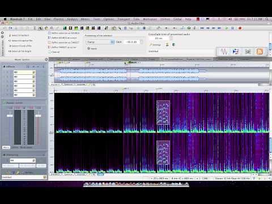Click the crossfade time stepper arrows
Image resolution: width=272 pixels, height=204 pixels.
coord(171,39)
